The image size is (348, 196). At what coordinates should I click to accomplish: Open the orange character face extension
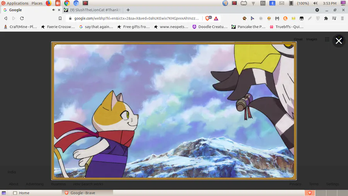pyautogui.click(x=269, y=19)
